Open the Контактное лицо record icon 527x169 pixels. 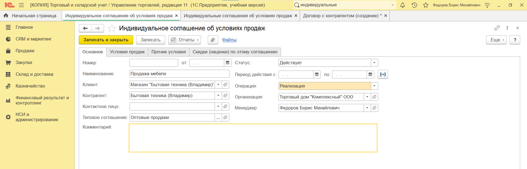click(225, 106)
